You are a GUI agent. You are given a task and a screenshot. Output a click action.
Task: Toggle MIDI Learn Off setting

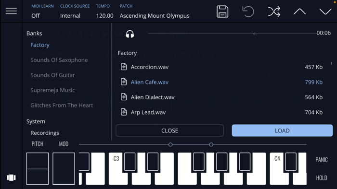point(36,16)
